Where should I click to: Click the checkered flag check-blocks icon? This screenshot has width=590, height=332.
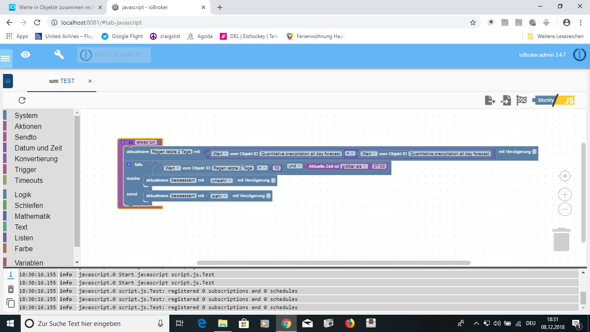pyautogui.click(x=521, y=100)
